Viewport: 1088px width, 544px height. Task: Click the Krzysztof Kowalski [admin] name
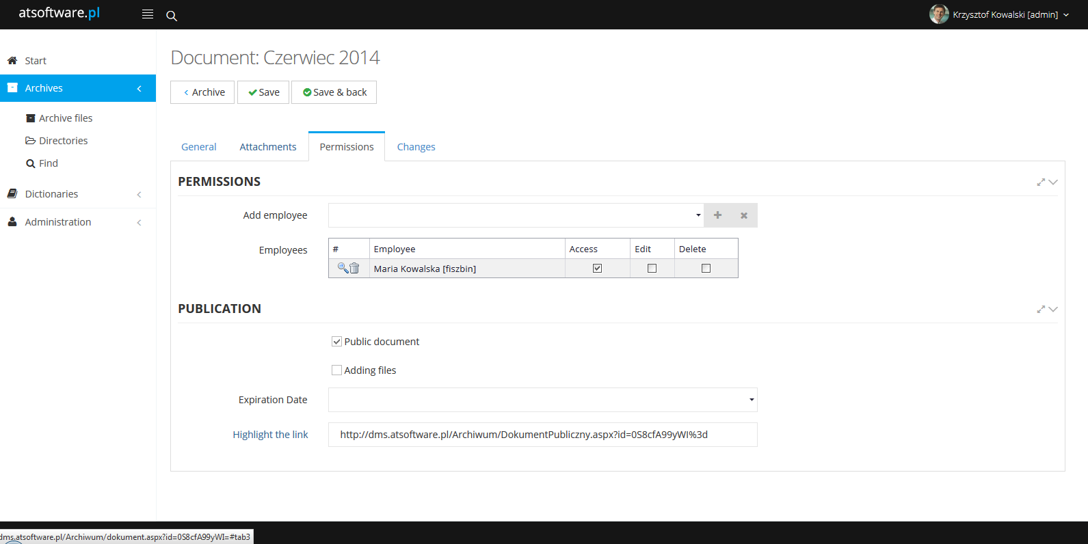[x=1005, y=14]
